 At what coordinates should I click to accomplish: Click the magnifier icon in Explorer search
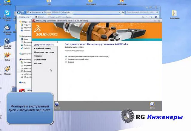point(157,12)
